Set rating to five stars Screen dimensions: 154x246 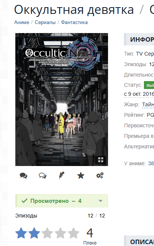coord(73,233)
